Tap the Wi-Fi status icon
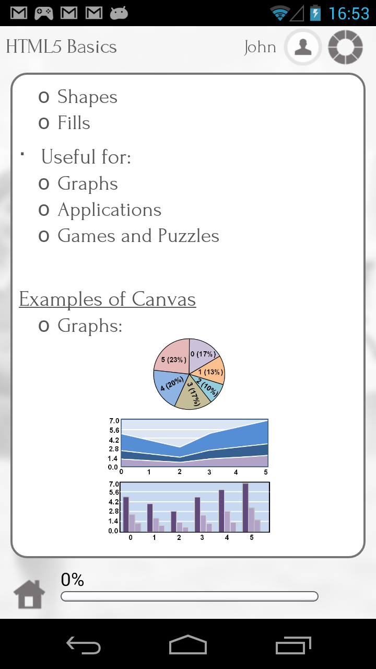The image size is (376, 669). click(x=281, y=13)
